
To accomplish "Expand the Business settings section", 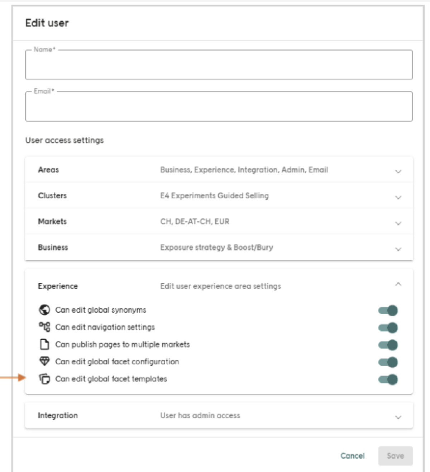I will (398, 249).
